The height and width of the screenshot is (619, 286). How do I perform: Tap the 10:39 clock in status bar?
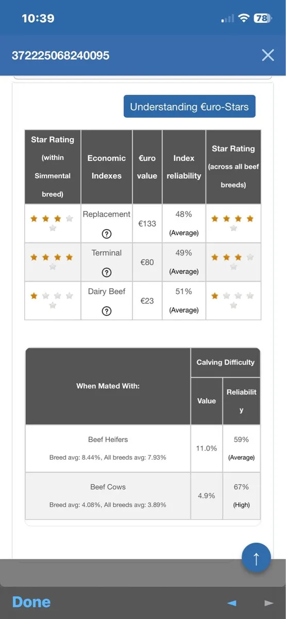(x=38, y=19)
